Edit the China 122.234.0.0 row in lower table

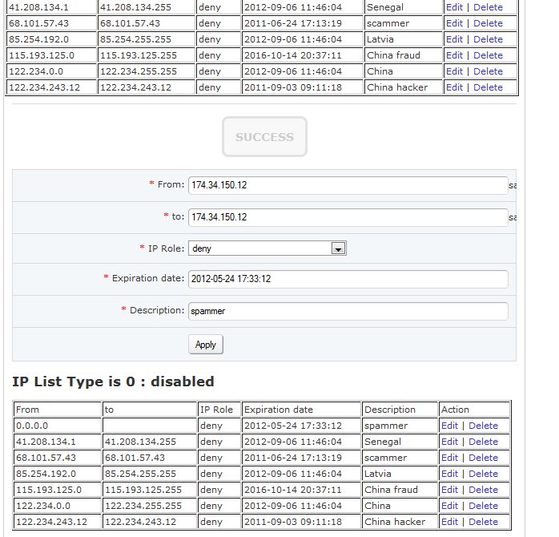point(449,506)
